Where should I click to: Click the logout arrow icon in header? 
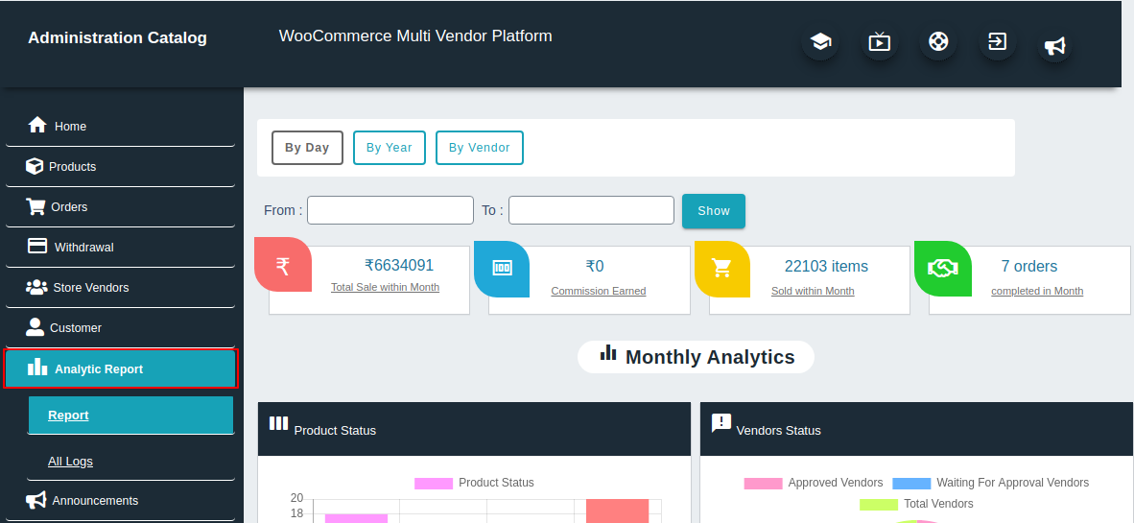(x=998, y=41)
